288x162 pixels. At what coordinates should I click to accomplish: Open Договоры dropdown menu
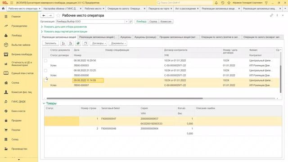coord(99,43)
